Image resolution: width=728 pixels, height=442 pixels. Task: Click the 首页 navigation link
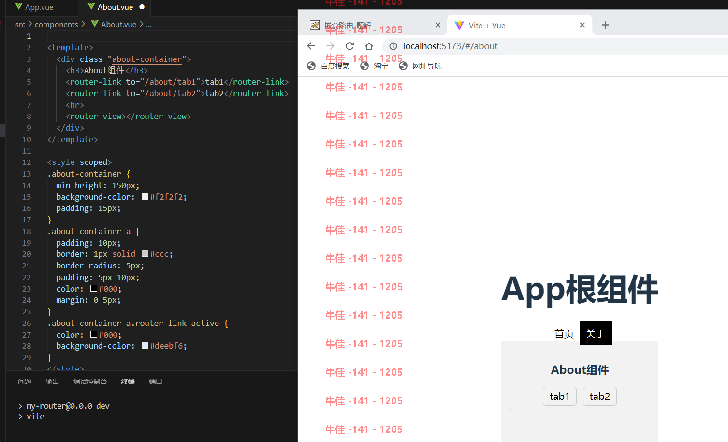pos(564,334)
